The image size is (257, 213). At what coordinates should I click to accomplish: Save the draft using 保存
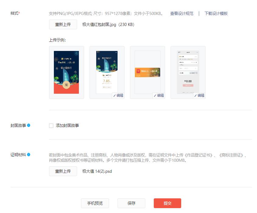point(131,203)
